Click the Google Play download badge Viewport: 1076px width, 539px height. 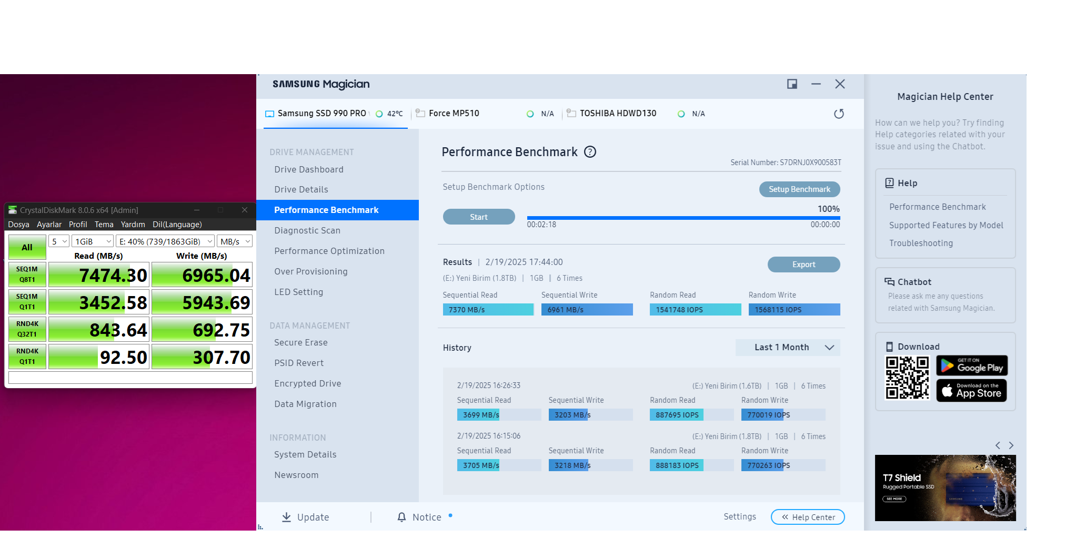click(x=971, y=365)
